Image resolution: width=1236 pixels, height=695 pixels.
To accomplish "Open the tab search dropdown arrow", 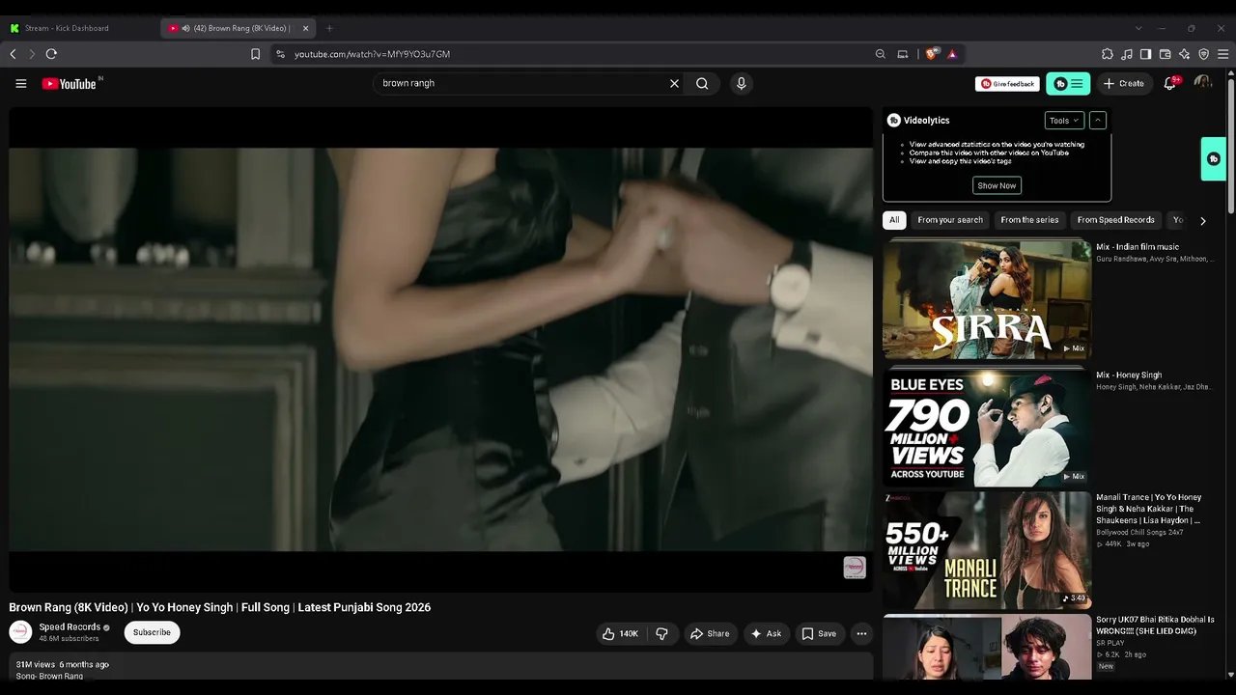I will 1138,28.
